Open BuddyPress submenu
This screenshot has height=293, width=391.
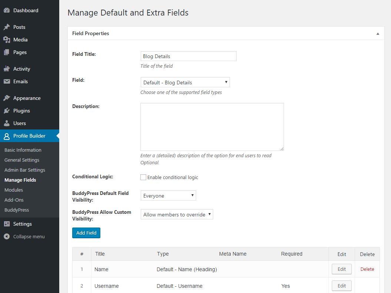17,210
